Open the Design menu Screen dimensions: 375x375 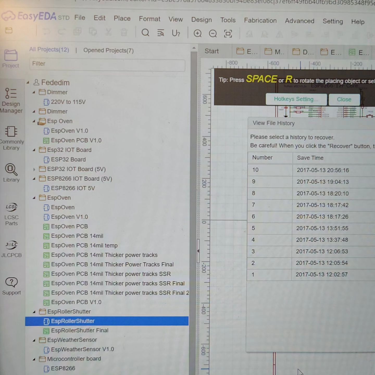coord(202,20)
